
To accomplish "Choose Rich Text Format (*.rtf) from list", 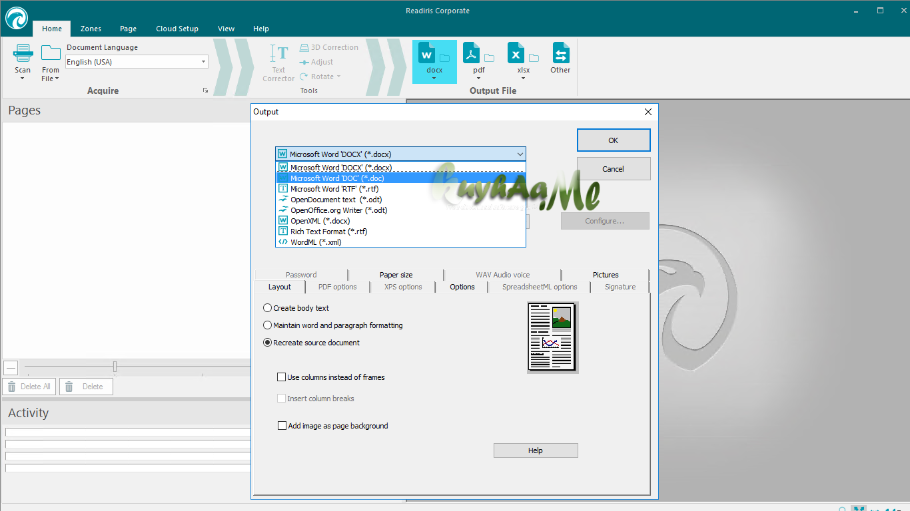I will 400,232.
